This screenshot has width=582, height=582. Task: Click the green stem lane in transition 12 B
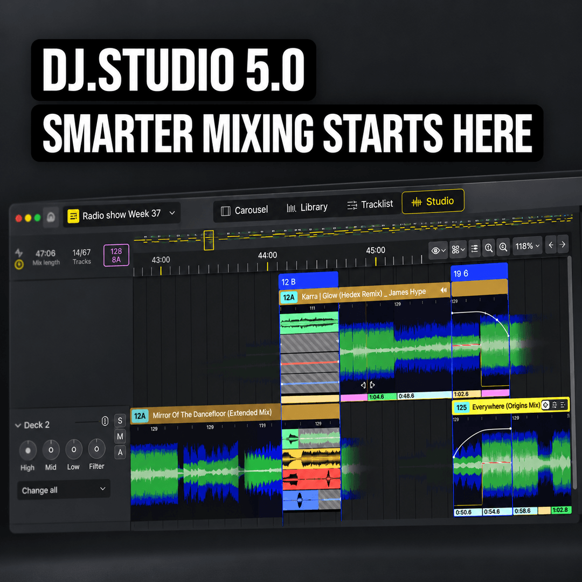[309, 323]
